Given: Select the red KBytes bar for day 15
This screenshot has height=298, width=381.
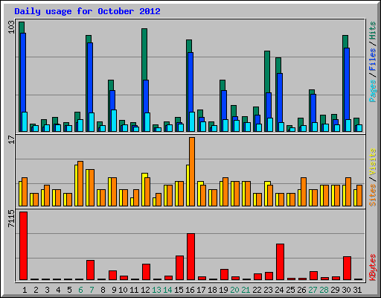Looking at the screenshot, I should [x=179, y=267].
